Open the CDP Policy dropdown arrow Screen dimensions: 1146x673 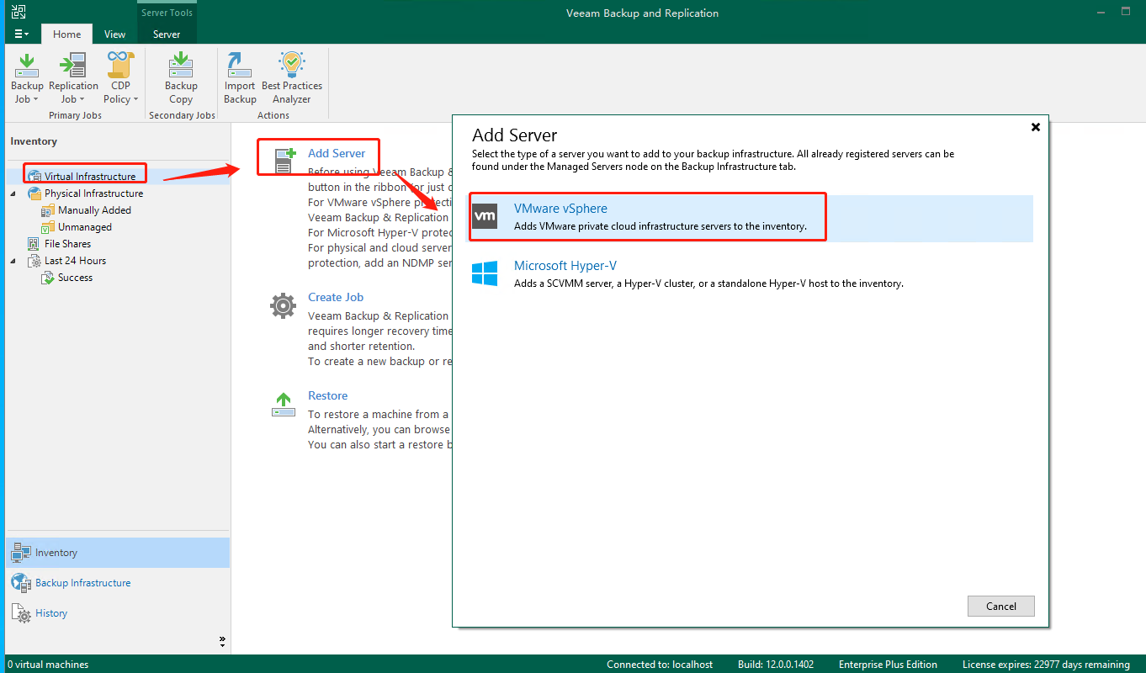pos(135,99)
